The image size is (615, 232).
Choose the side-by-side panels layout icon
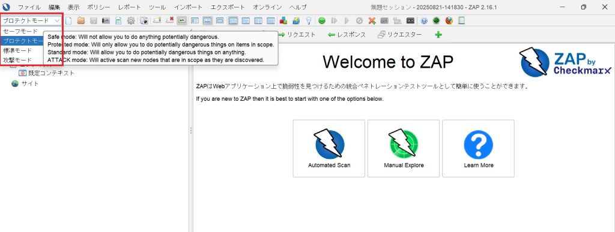[x=258, y=21]
